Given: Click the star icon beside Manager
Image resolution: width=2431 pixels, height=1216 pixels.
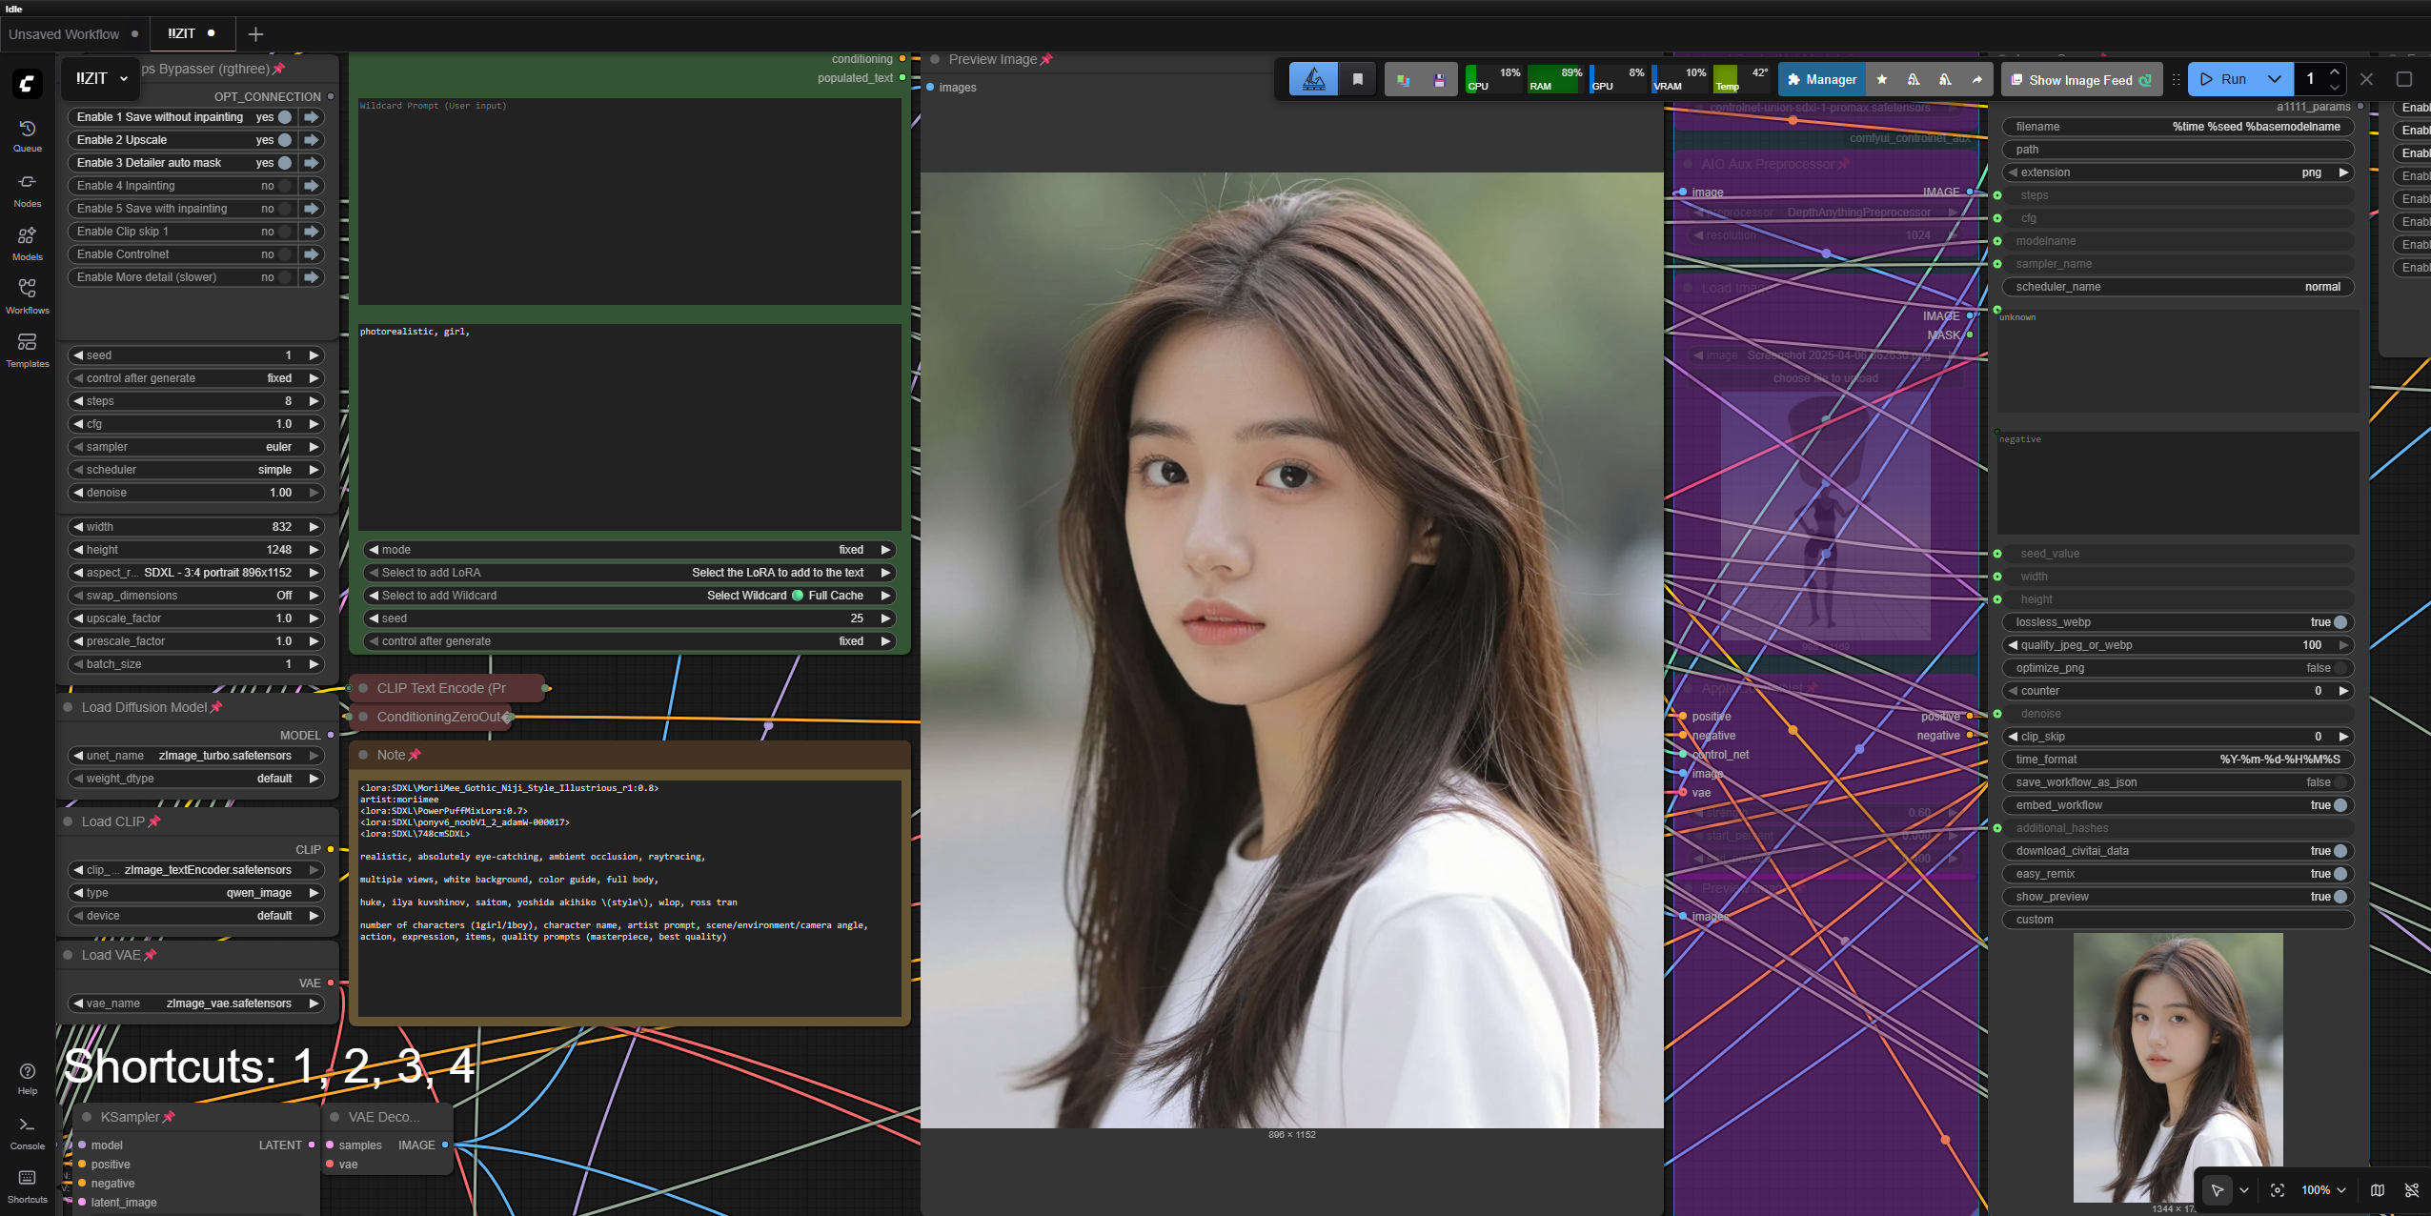Looking at the screenshot, I should tap(1882, 80).
